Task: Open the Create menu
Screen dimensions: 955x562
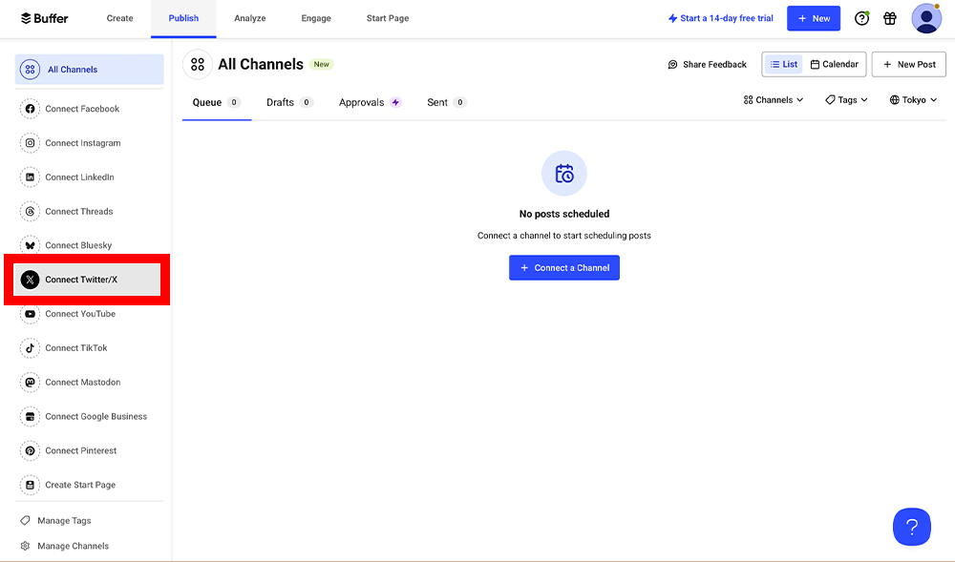Action: pyautogui.click(x=120, y=18)
